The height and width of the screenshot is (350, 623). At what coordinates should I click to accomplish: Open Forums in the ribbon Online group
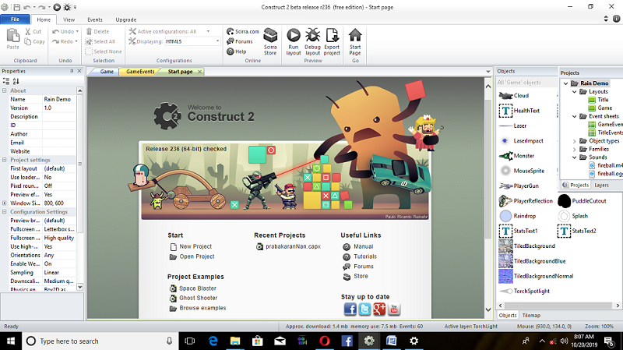point(240,41)
